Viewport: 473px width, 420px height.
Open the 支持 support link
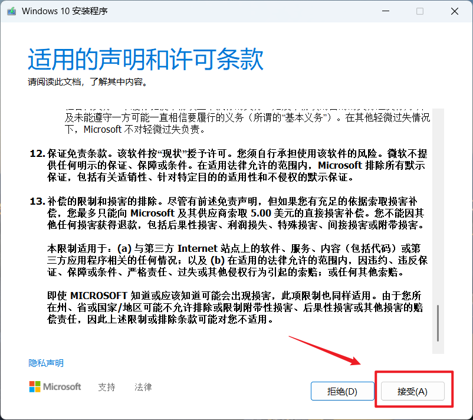tap(107, 387)
